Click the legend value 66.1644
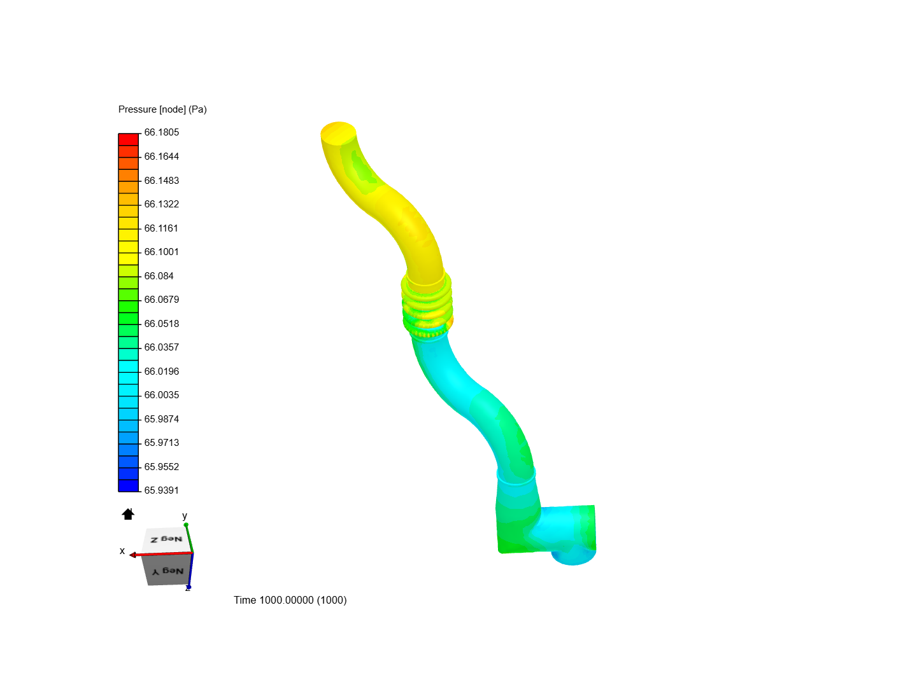This screenshot has width=917, height=687. [162, 156]
